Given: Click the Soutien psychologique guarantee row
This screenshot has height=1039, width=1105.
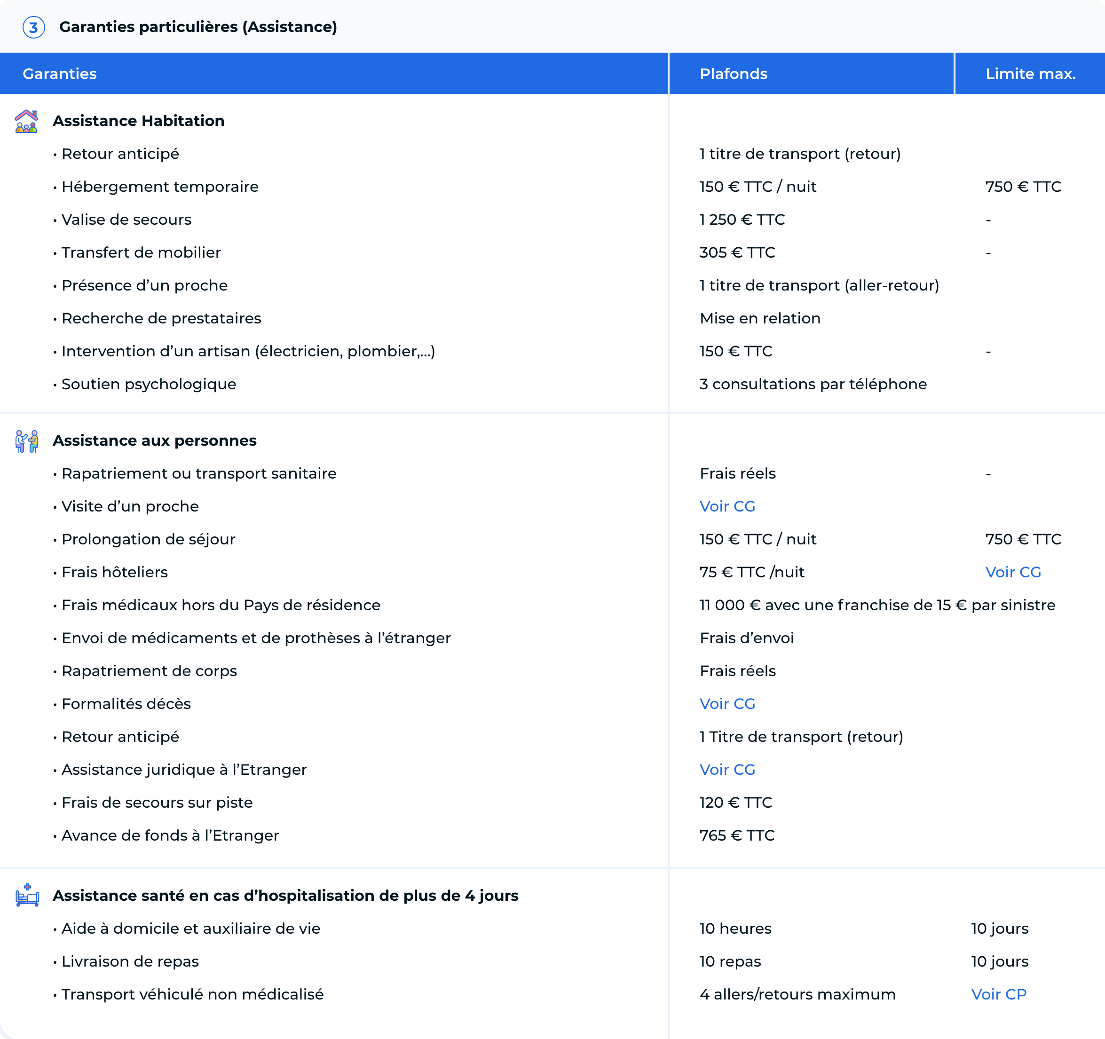Looking at the screenshot, I should pos(149,384).
